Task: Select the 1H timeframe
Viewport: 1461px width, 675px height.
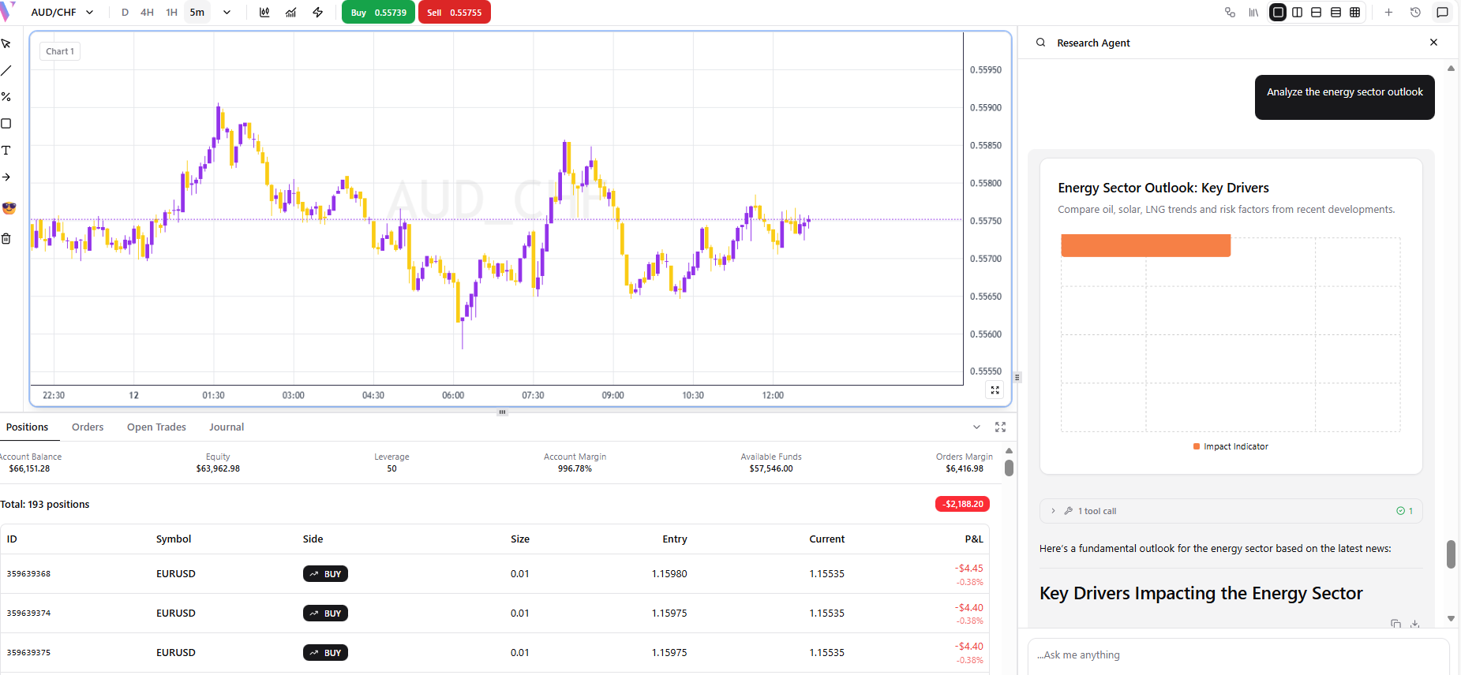Action: 171,13
